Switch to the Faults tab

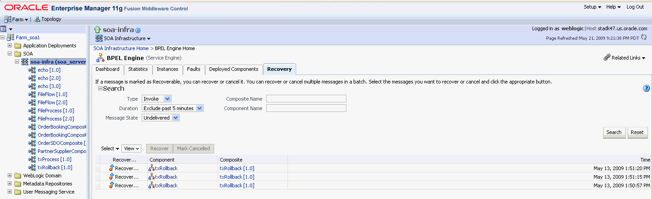click(194, 69)
